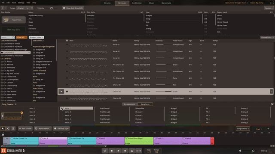
Task: Toggle Swing 6/8 folder checkbox
Action: point(34,59)
